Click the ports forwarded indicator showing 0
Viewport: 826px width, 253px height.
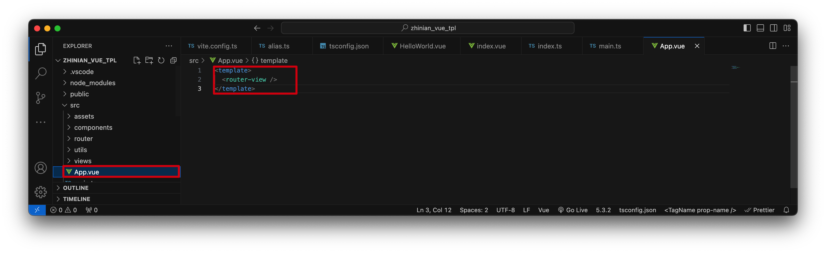tap(92, 210)
